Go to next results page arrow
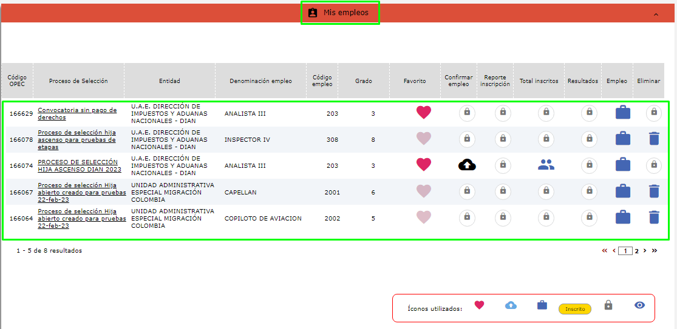Image resolution: width=677 pixels, height=329 pixels. [x=645, y=250]
